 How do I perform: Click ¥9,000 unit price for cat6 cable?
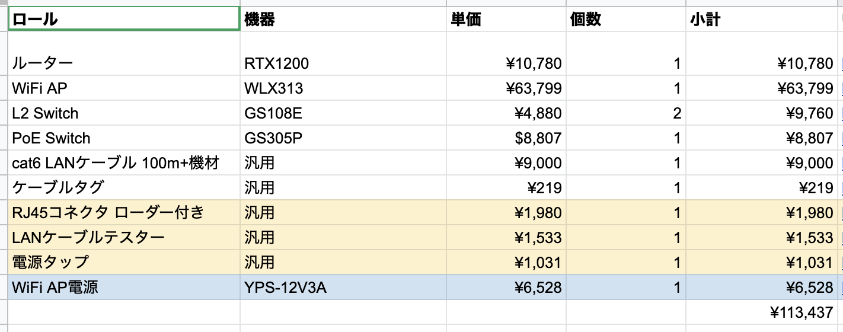pos(507,163)
